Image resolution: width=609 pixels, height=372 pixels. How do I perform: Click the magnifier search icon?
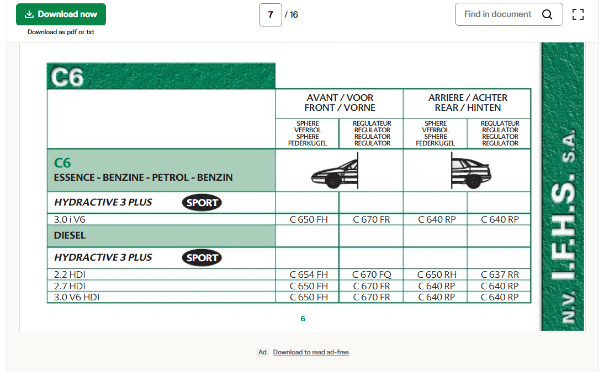click(x=547, y=14)
